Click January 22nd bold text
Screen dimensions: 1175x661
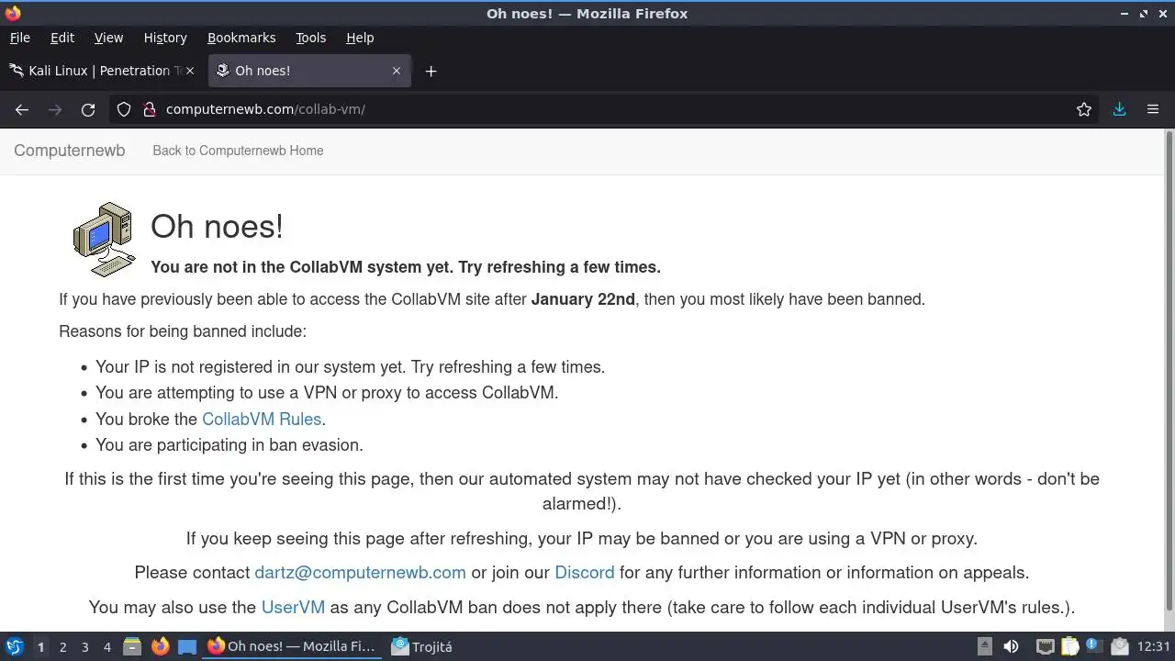coord(583,298)
